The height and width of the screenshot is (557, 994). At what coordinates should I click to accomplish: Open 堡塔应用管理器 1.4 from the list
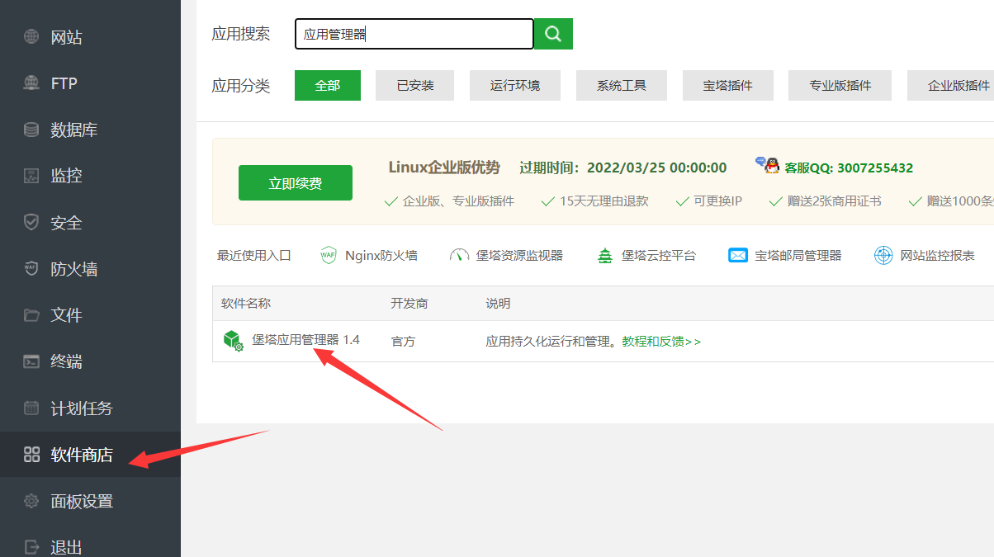[x=305, y=339]
